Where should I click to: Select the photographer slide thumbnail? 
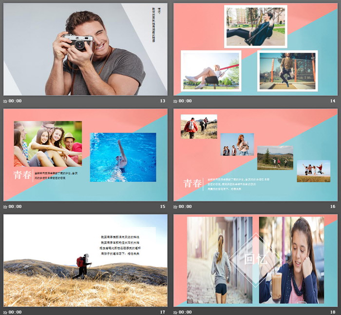pos(85,49)
